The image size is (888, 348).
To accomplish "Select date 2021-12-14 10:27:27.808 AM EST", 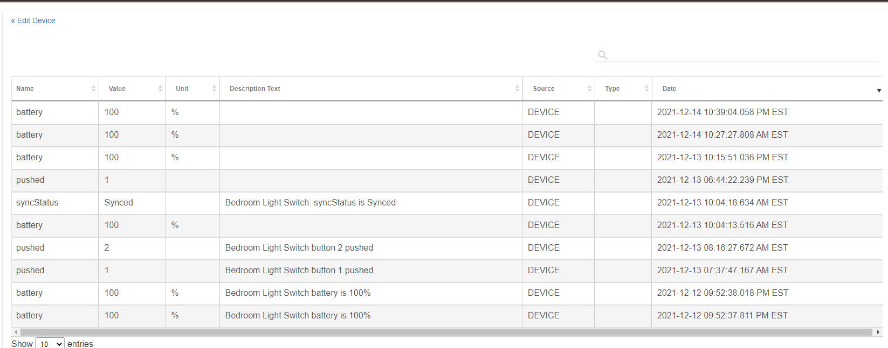I will pos(722,135).
